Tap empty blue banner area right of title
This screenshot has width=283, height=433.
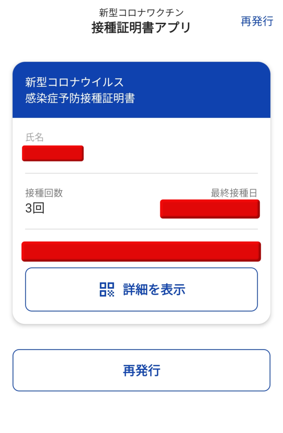click(x=202, y=90)
